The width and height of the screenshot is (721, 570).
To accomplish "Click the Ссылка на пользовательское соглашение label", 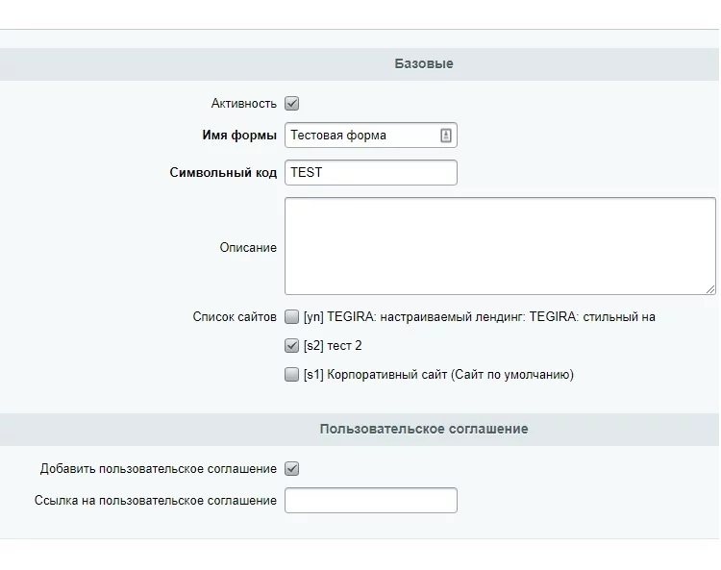I will 156,501.
